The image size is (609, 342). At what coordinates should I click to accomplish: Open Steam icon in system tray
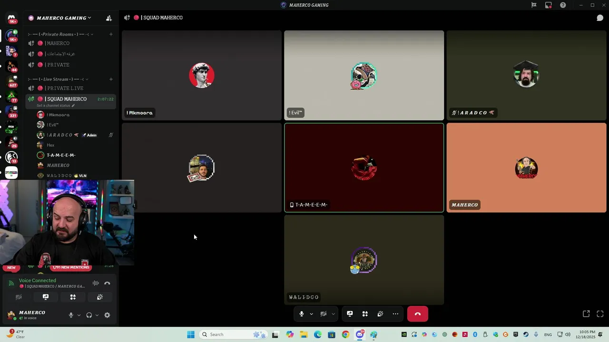[526, 334]
